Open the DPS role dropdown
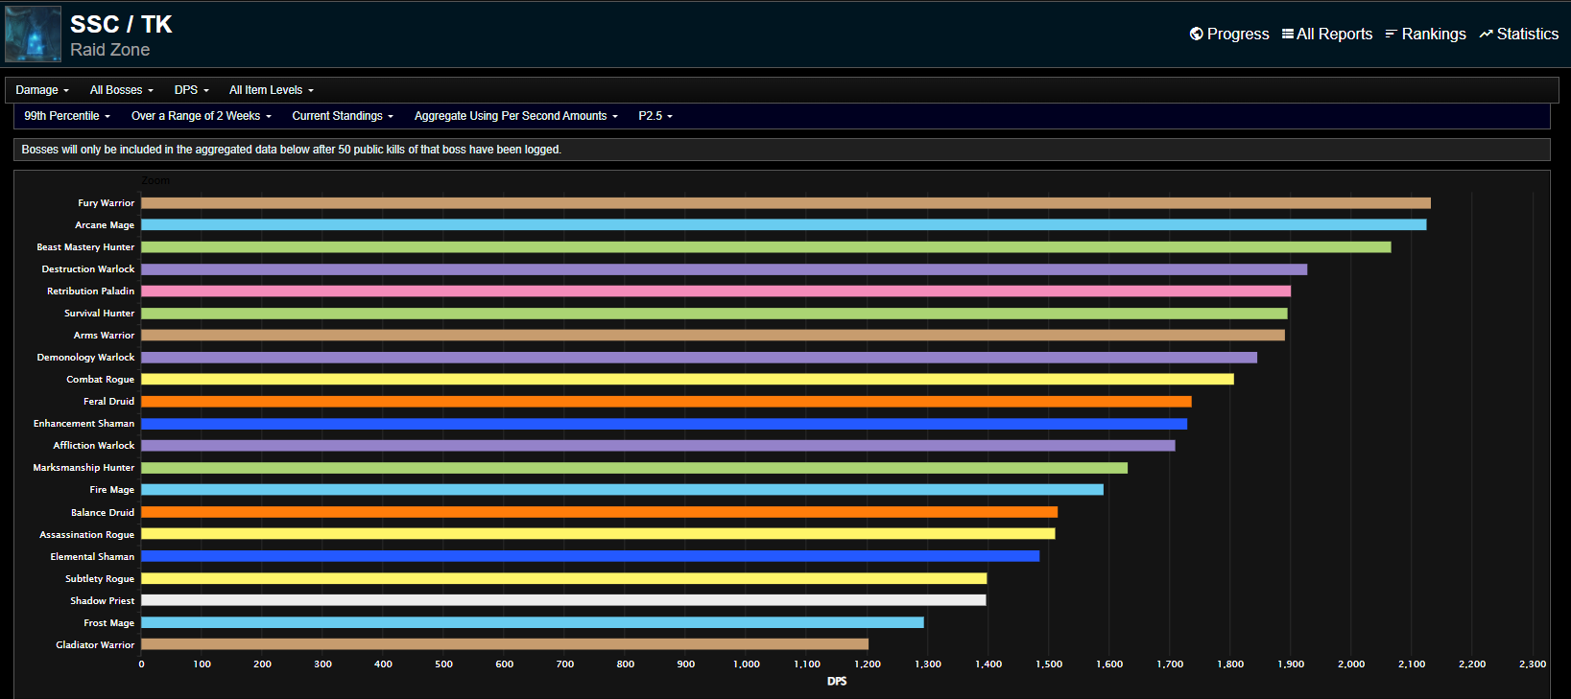 pos(192,90)
